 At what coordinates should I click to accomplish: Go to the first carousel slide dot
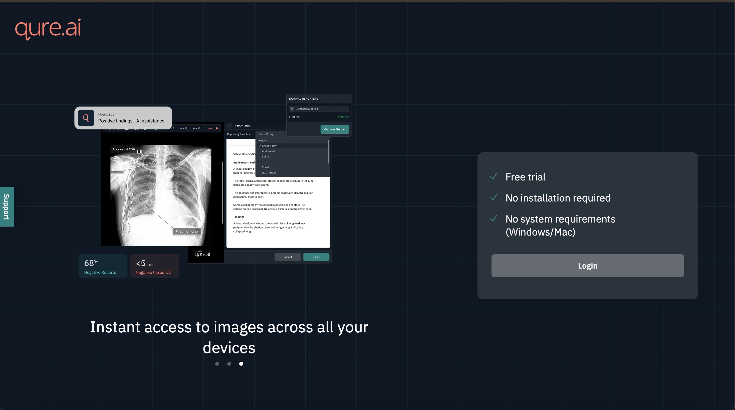click(217, 363)
